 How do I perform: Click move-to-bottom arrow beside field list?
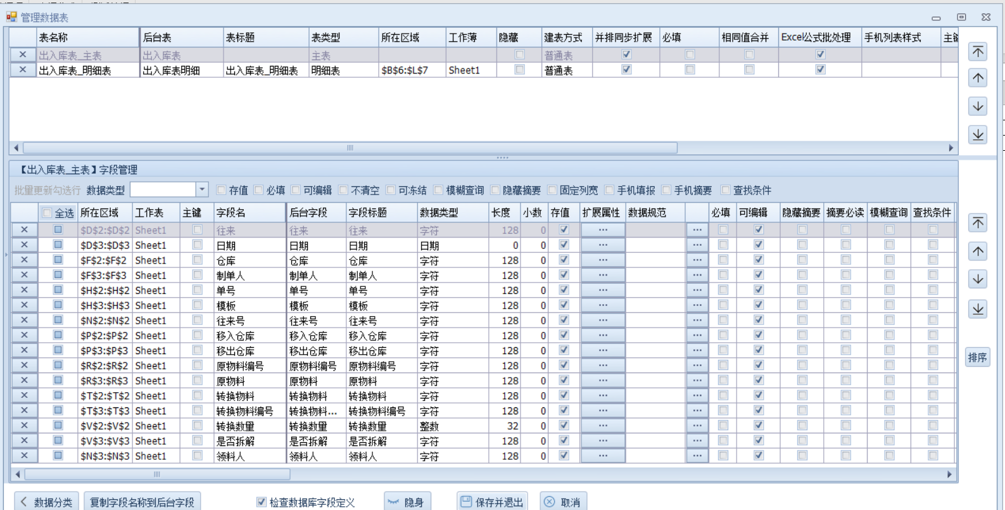tap(978, 309)
